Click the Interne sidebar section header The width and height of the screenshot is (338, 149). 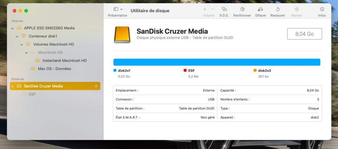click(17, 21)
